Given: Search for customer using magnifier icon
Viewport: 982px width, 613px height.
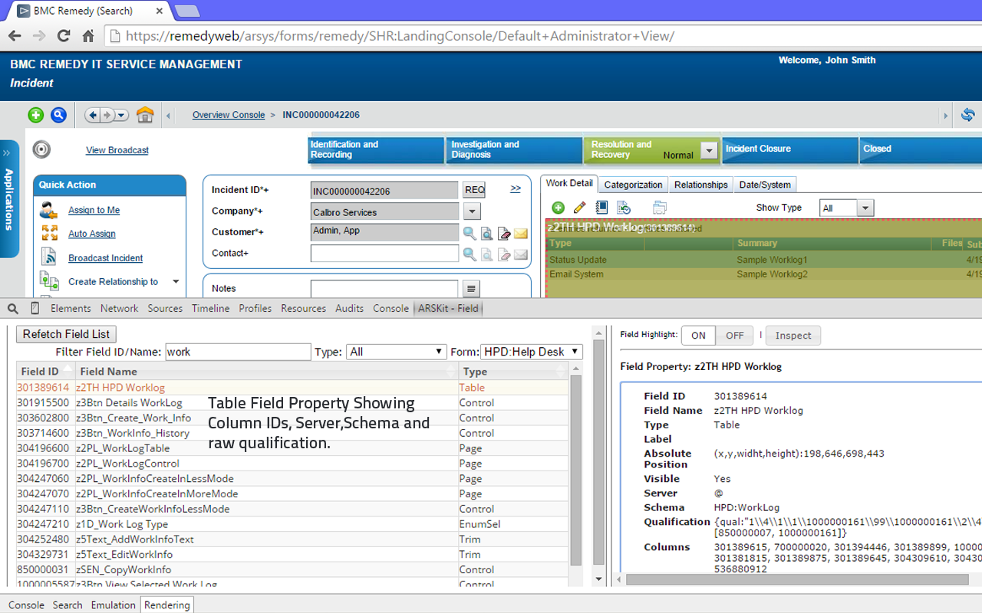Looking at the screenshot, I should (470, 231).
